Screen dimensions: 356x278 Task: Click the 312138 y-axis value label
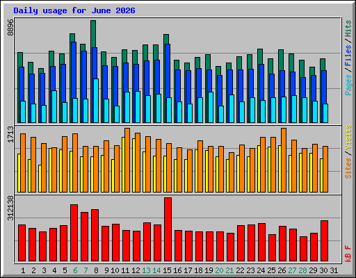point(10,208)
